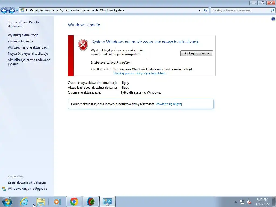
Task: Click the error code Kod 80072F8F
Action: pos(101,69)
